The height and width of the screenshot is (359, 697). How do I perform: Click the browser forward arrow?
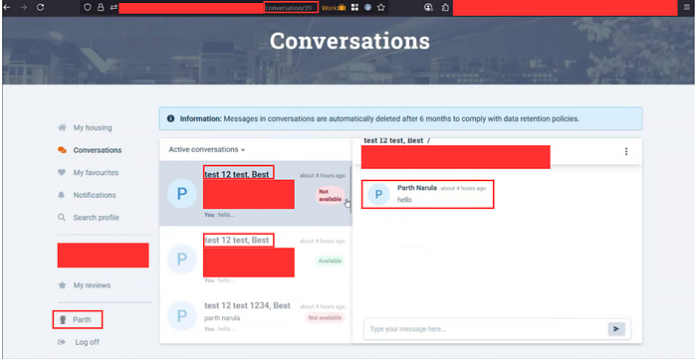(x=23, y=8)
